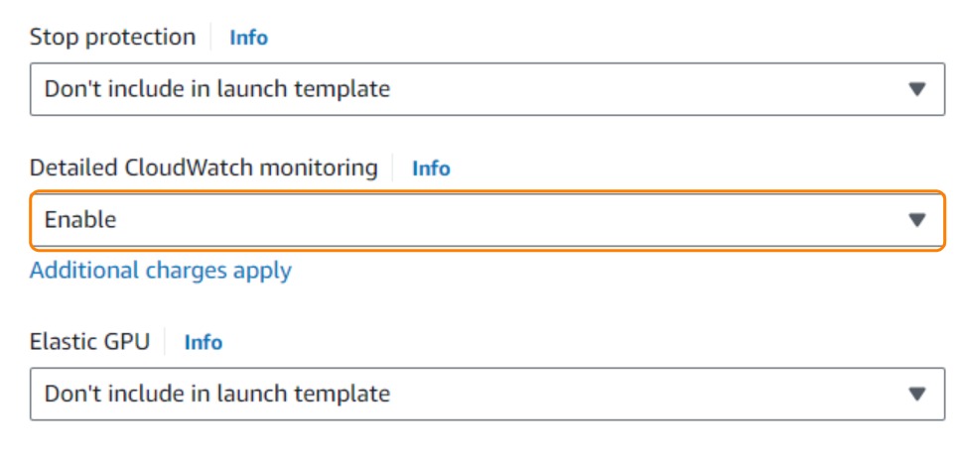Image resolution: width=955 pixels, height=457 pixels.
Task: Click empty middle of the orange-outlined monitoring field
Action: click(516, 220)
